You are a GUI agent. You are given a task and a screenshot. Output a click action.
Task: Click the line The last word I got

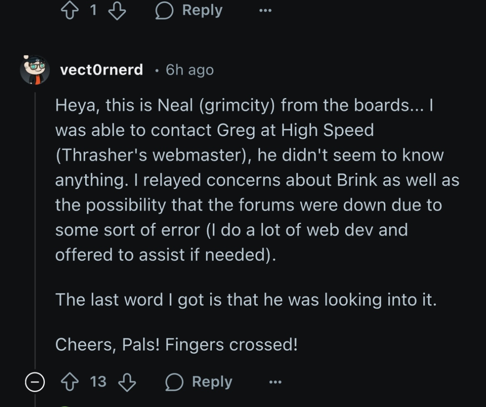point(246,300)
